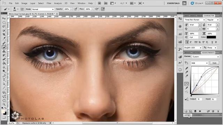Image resolution: width=223 pixels, height=125 pixels.
Task: Select the Crop tool
Action: click(x=4, y=34)
